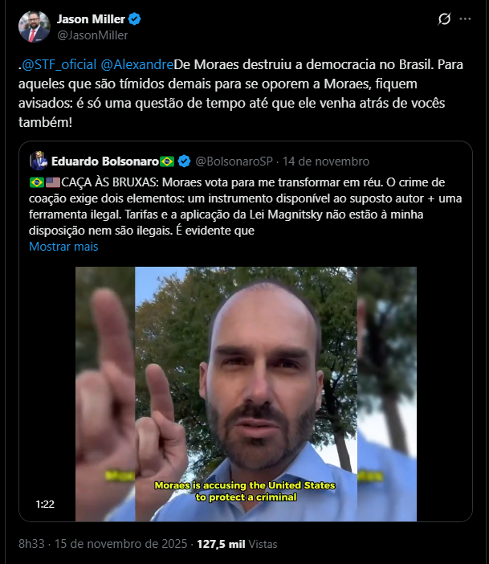Click the 127,5 mil Vistas count
This screenshot has width=489, height=564.
237,544
